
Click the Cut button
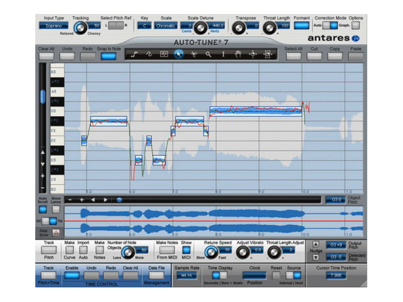click(x=314, y=56)
